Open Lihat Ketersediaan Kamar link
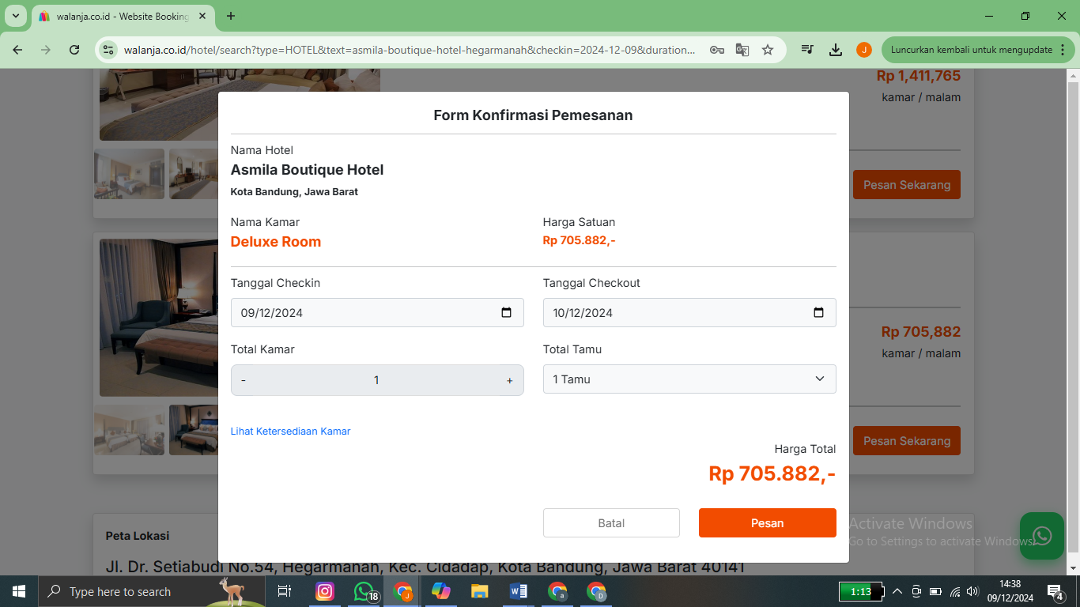The image size is (1080, 607). click(x=290, y=432)
